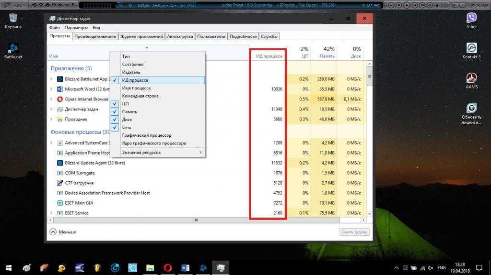Switch to the Производительность tab

tap(95, 36)
